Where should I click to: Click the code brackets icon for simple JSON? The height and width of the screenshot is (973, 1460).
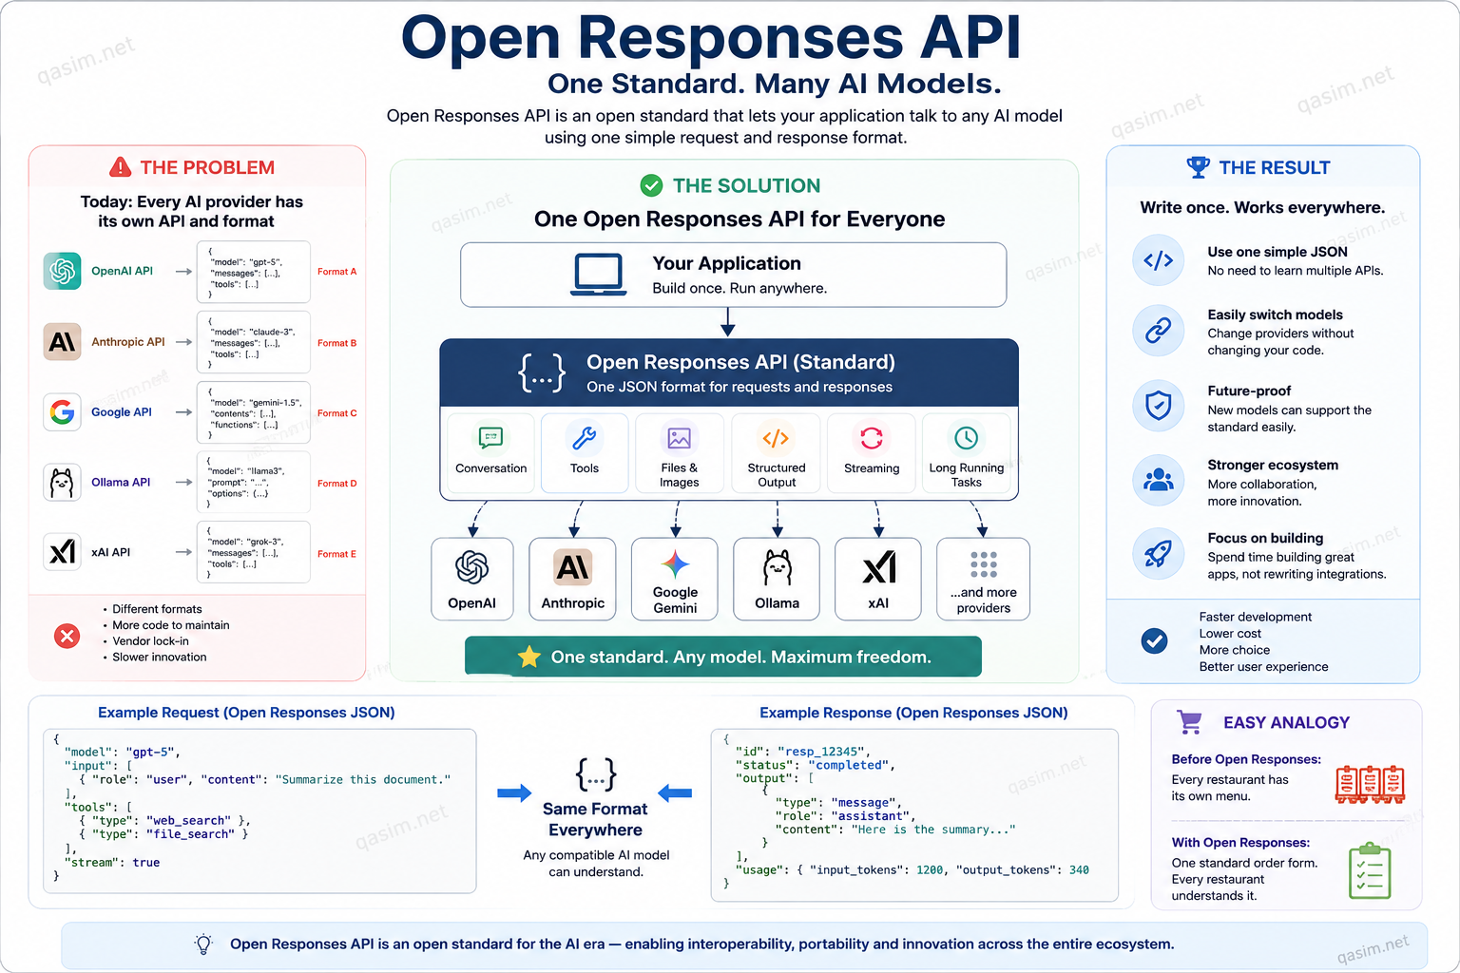point(1159,260)
